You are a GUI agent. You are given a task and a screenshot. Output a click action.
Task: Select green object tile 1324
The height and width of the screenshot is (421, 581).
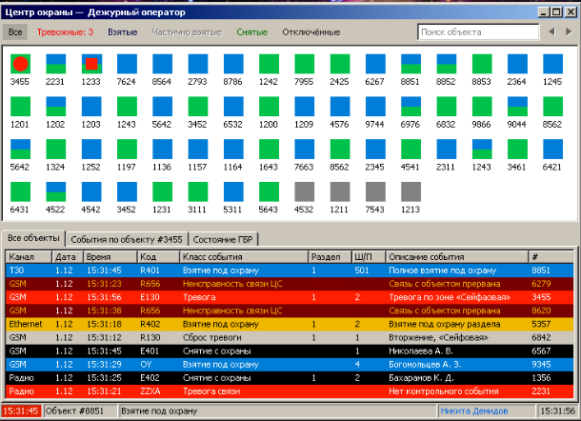tap(55, 149)
